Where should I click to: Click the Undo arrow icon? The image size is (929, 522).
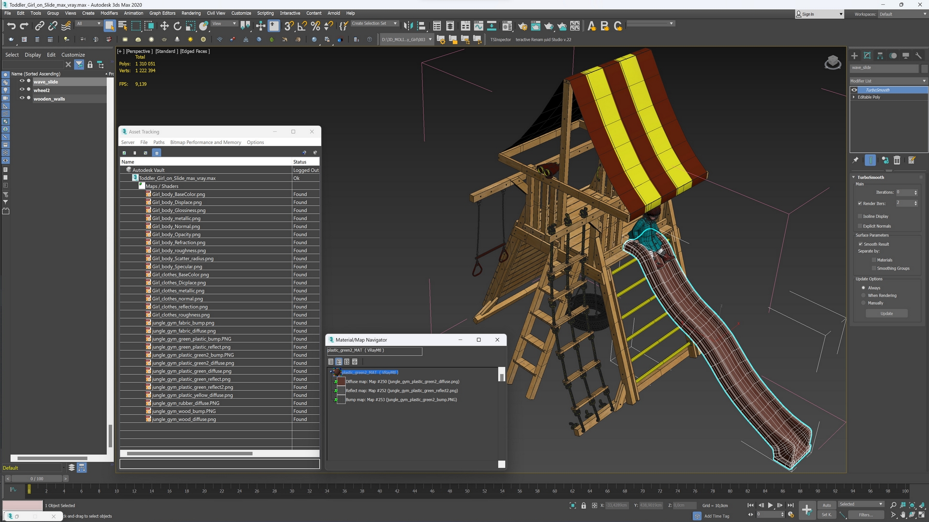[x=11, y=26]
